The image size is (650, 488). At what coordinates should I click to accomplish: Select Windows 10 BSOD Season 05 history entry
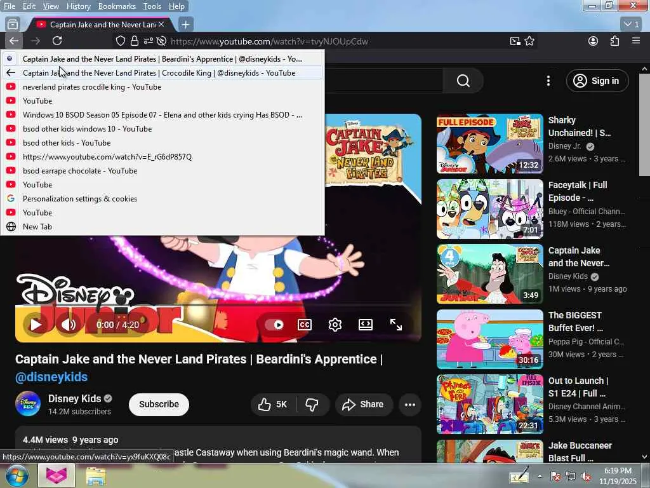(162, 114)
